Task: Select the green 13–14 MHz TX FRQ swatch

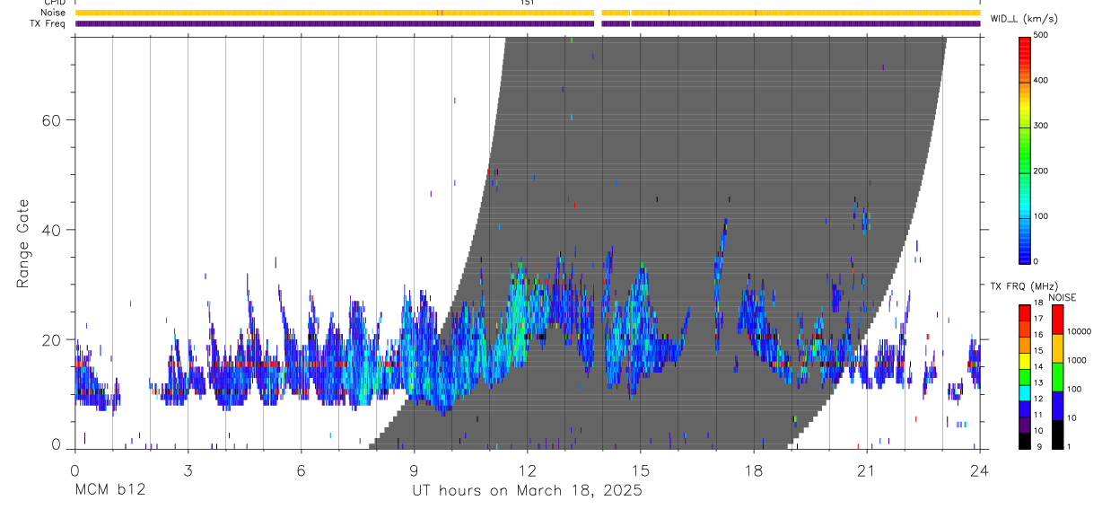Action: (1025, 377)
